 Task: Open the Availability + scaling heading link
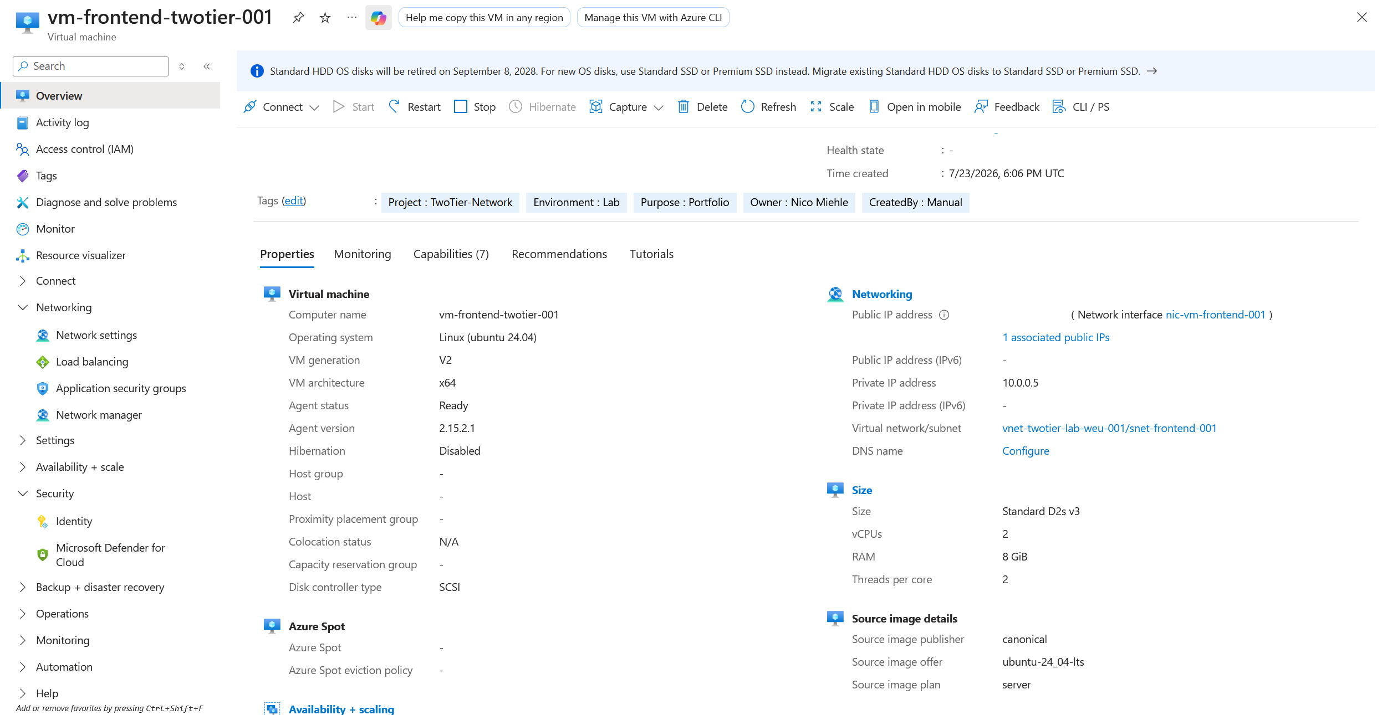coord(341,709)
